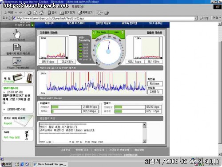
Task: Click the 865.9 kbps download speed value
Action: click(x=48, y=61)
